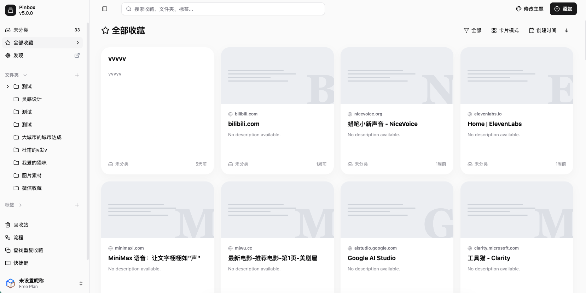
Task: Click the star icon beside 全部收藏 heading
Action: tap(105, 30)
